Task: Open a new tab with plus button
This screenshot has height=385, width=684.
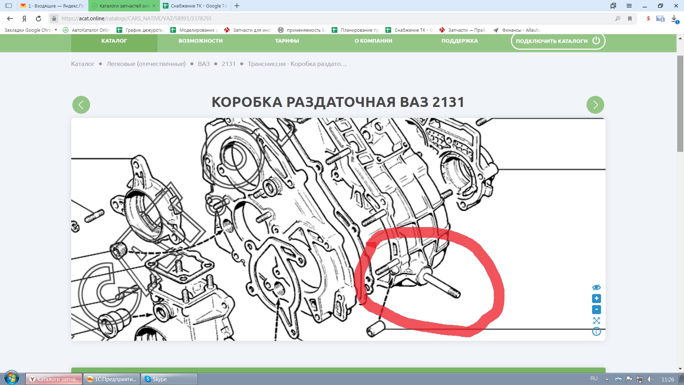Action: point(237,6)
